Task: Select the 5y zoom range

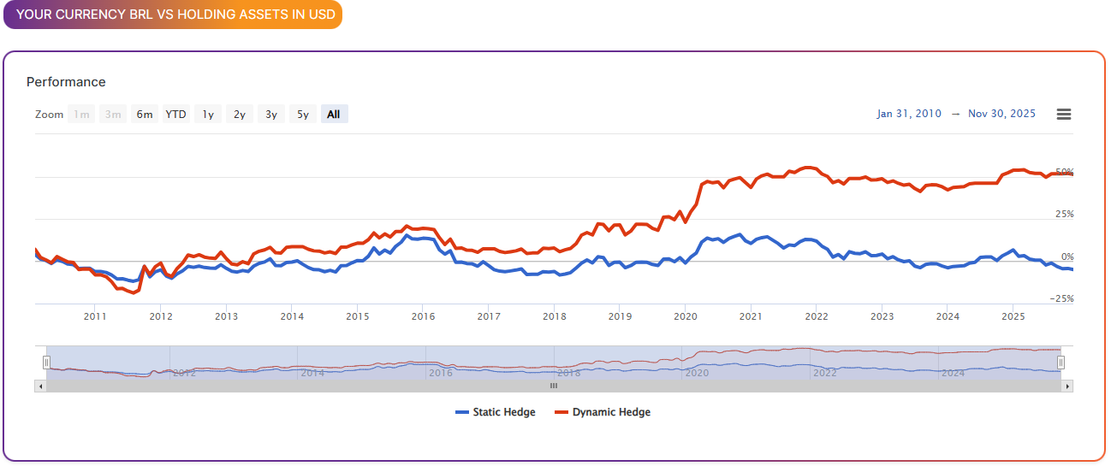Action: click(303, 115)
